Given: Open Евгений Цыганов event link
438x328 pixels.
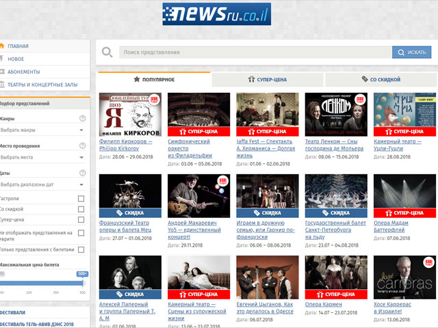Looking at the screenshot, I should point(265,307).
